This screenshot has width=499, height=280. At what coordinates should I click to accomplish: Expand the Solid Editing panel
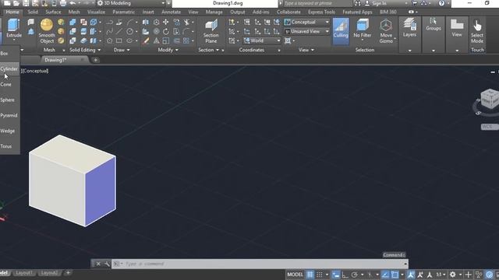[85, 50]
